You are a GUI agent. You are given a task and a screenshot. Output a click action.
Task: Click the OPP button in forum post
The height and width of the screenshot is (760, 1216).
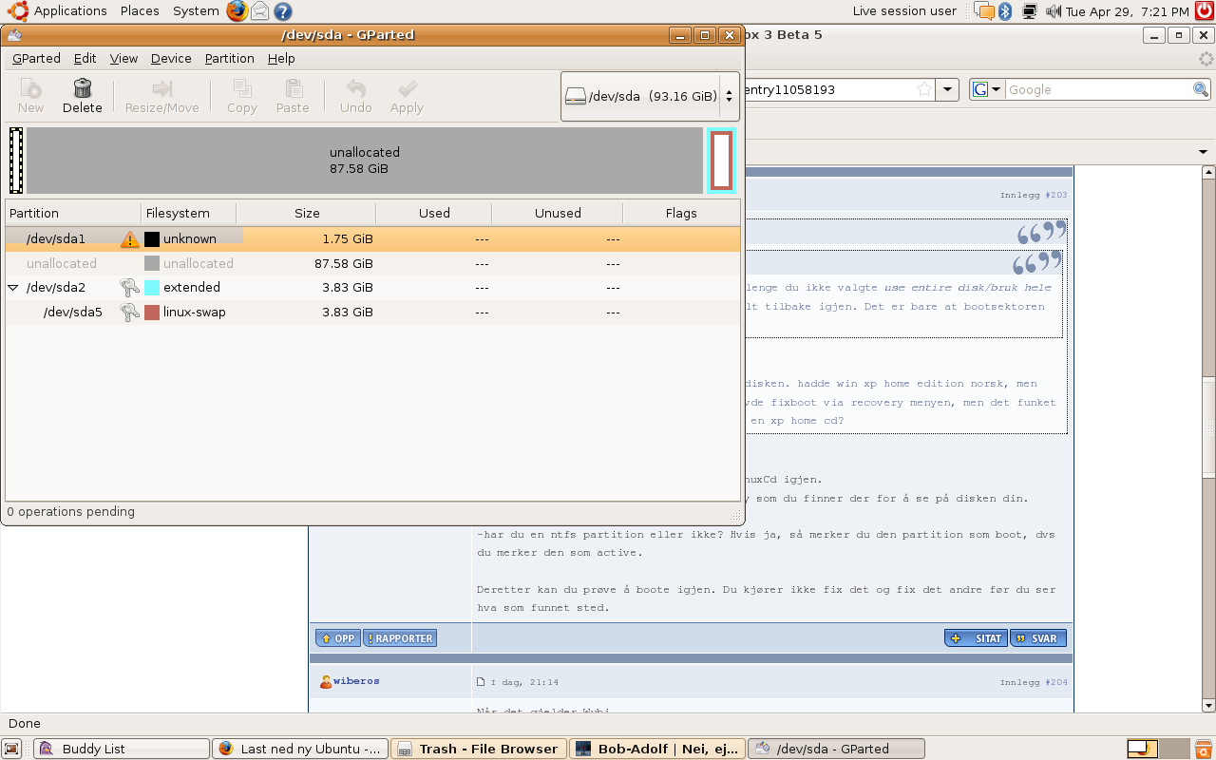[x=337, y=638]
